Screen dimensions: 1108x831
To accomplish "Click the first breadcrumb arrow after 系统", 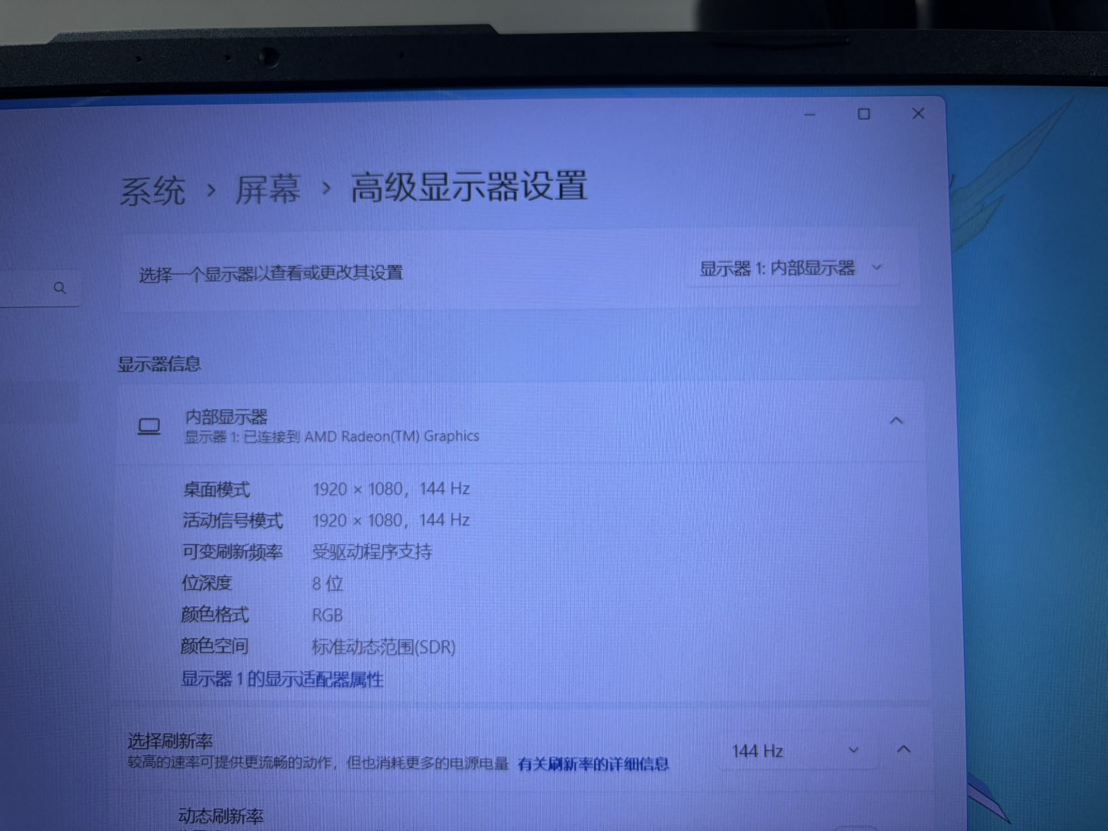I will (x=211, y=189).
